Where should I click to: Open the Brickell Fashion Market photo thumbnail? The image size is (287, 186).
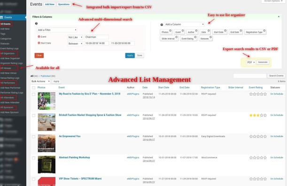click(47, 122)
